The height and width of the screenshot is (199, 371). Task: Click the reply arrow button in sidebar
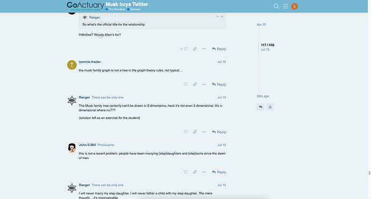[260, 107]
